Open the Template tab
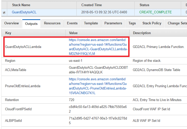The height and width of the screenshot is (129, 187). coord(91,23)
